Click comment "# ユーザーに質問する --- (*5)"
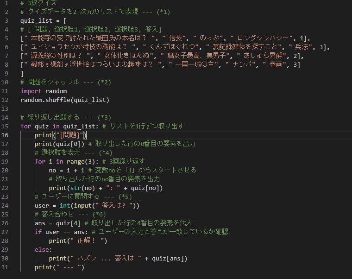The image size is (352, 279). (83, 197)
